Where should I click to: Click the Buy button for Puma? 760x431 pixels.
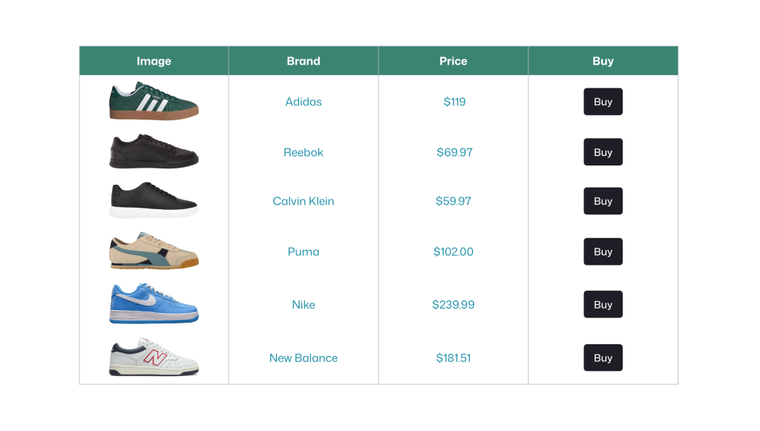coord(603,251)
